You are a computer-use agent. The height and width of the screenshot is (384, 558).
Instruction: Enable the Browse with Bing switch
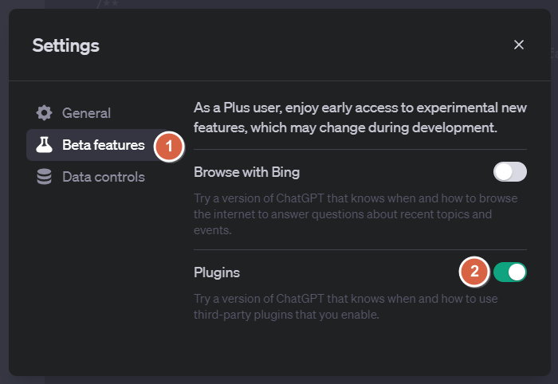point(510,172)
